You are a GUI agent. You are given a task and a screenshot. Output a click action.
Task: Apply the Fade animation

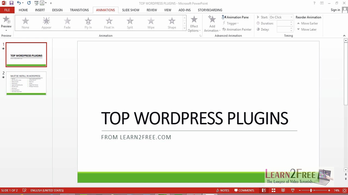pyautogui.click(x=67, y=23)
